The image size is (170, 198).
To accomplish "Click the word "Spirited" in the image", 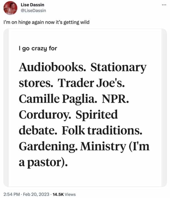I will 97,115.
